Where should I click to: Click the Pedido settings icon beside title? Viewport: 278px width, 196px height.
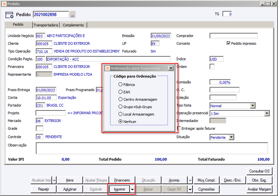(x=9, y=15)
